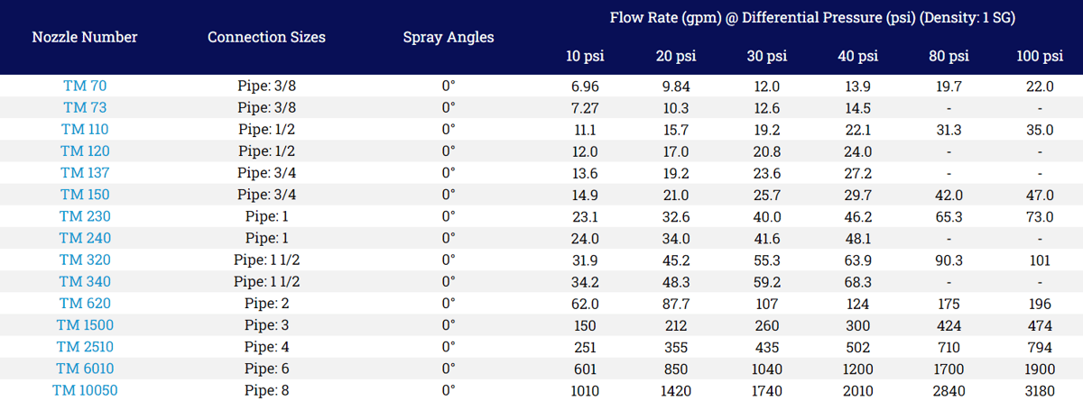
Task: Open the TM 2510 nozzle page
Action: [x=85, y=347]
